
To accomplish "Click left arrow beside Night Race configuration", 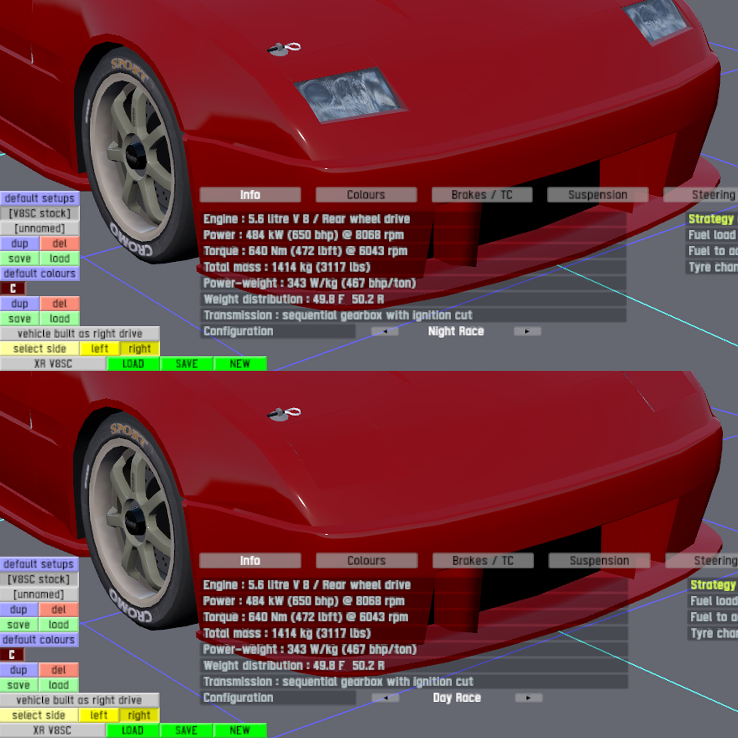I will click(x=385, y=331).
